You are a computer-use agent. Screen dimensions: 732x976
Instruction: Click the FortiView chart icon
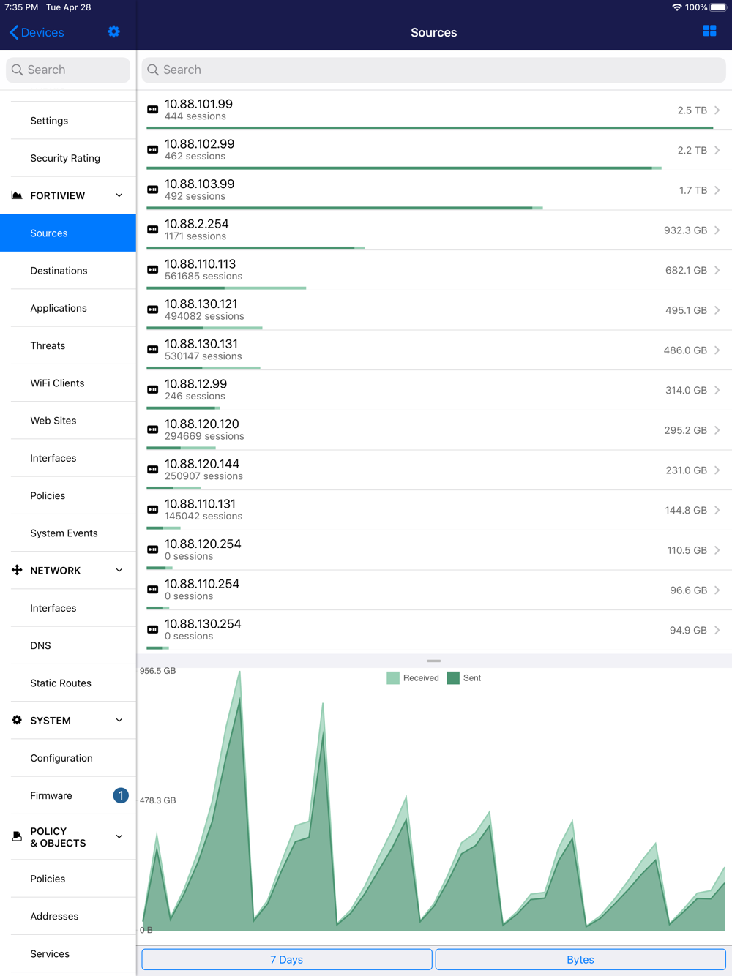click(17, 195)
